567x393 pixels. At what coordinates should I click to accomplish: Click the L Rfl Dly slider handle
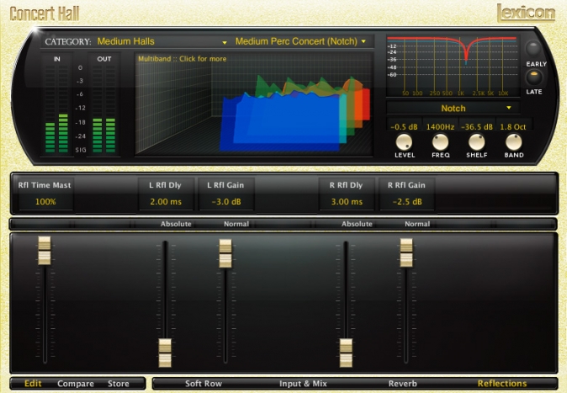coord(165,353)
